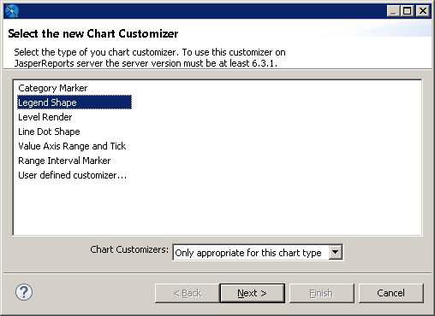Screen dimensions: 435x316
Task: Go to the next wizard page
Action: 252,293
